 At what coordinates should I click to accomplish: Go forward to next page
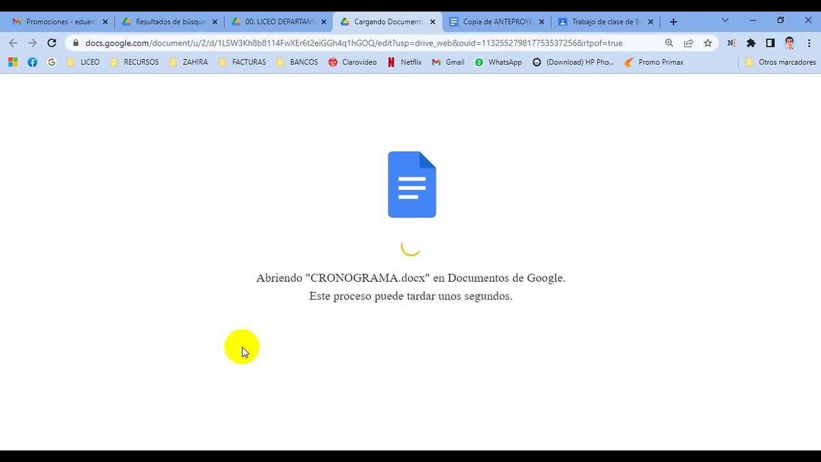tap(33, 43)
